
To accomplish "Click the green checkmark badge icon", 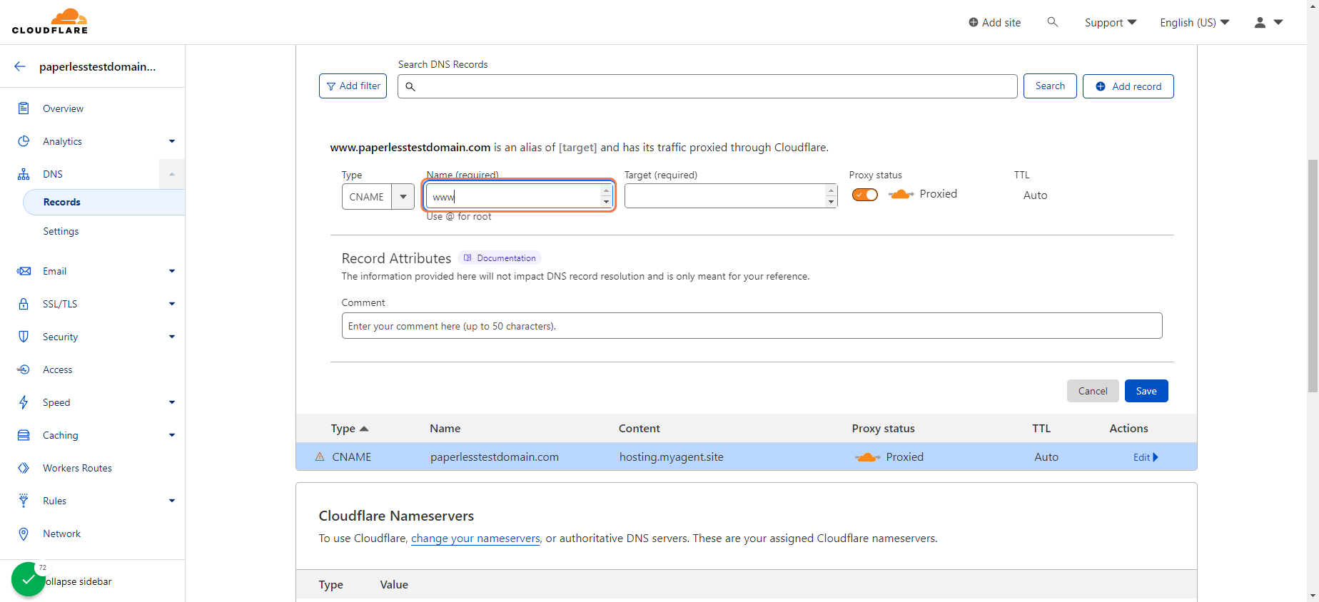I will (x=29, y=579).
